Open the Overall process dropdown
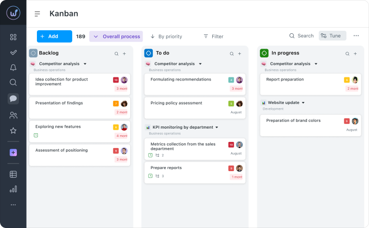This screenshot has width=369, height=228. pos(116,36)
